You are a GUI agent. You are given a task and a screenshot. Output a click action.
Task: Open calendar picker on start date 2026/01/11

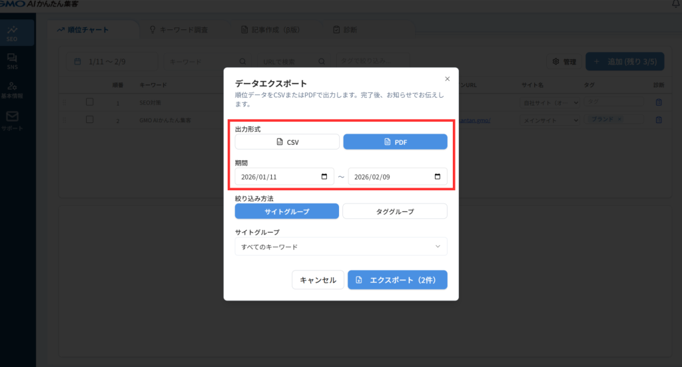[324, 177]
